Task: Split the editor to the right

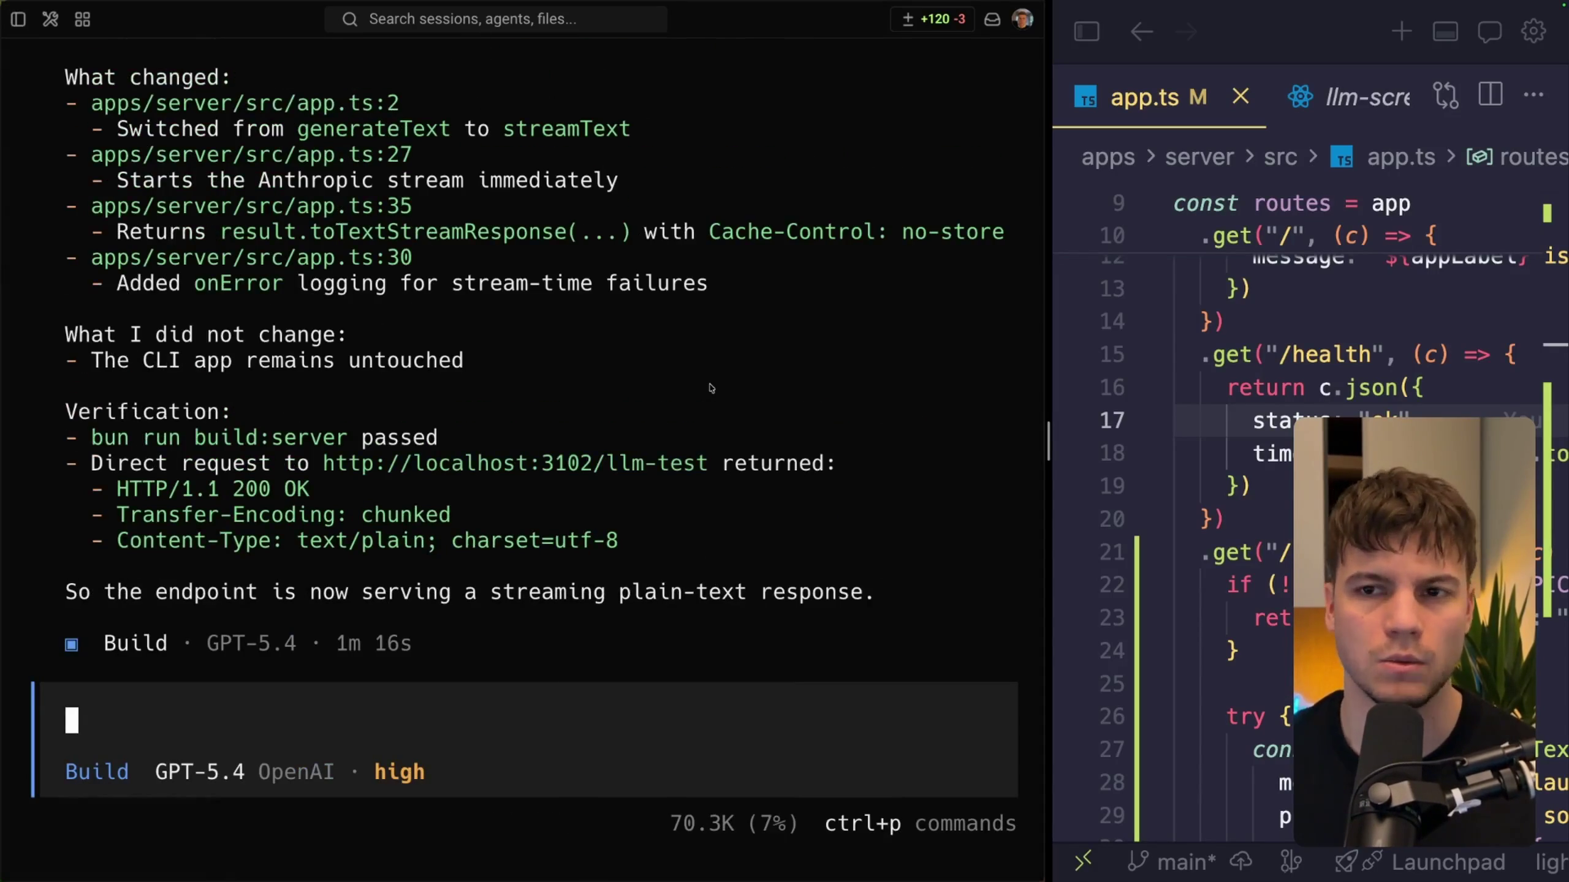Action: point(1491,95)
